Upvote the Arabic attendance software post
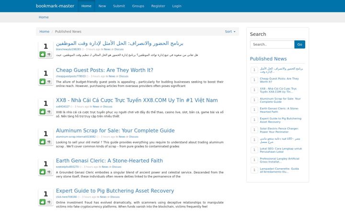The height and width of the screenshot is (215, 345). point(43,54)
